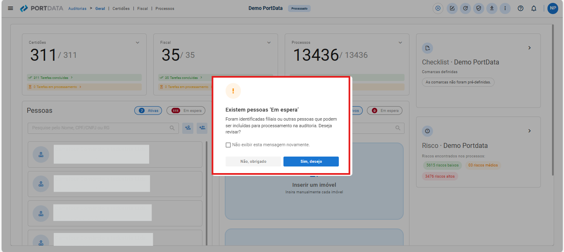Click the edit pencil icon in toolbar
The image size is (564, 252).
tap(452, 8)
